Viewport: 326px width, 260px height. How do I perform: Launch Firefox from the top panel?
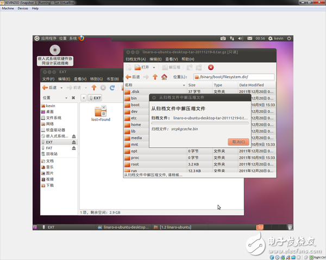pos(81,38)
